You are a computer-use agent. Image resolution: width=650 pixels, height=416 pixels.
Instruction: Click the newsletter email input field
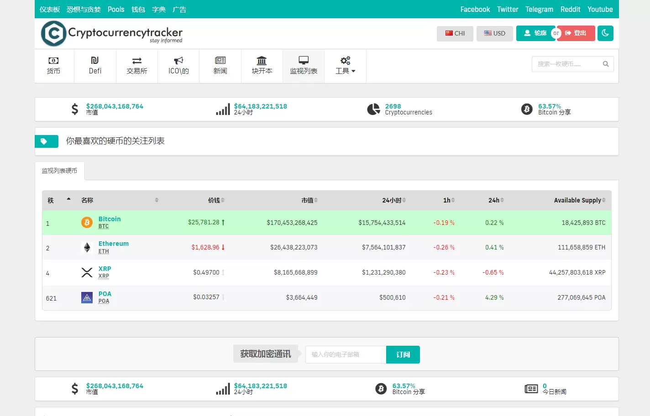tap(346, 354)
